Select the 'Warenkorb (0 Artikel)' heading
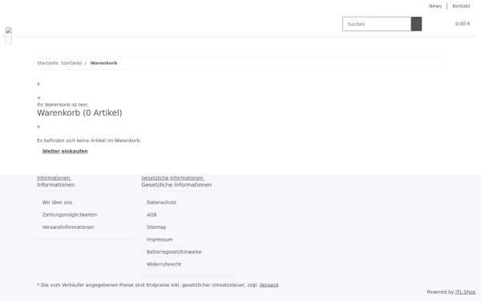Image resolution: width=481 pixels, height=301 pixels. (x=79, y=113)
